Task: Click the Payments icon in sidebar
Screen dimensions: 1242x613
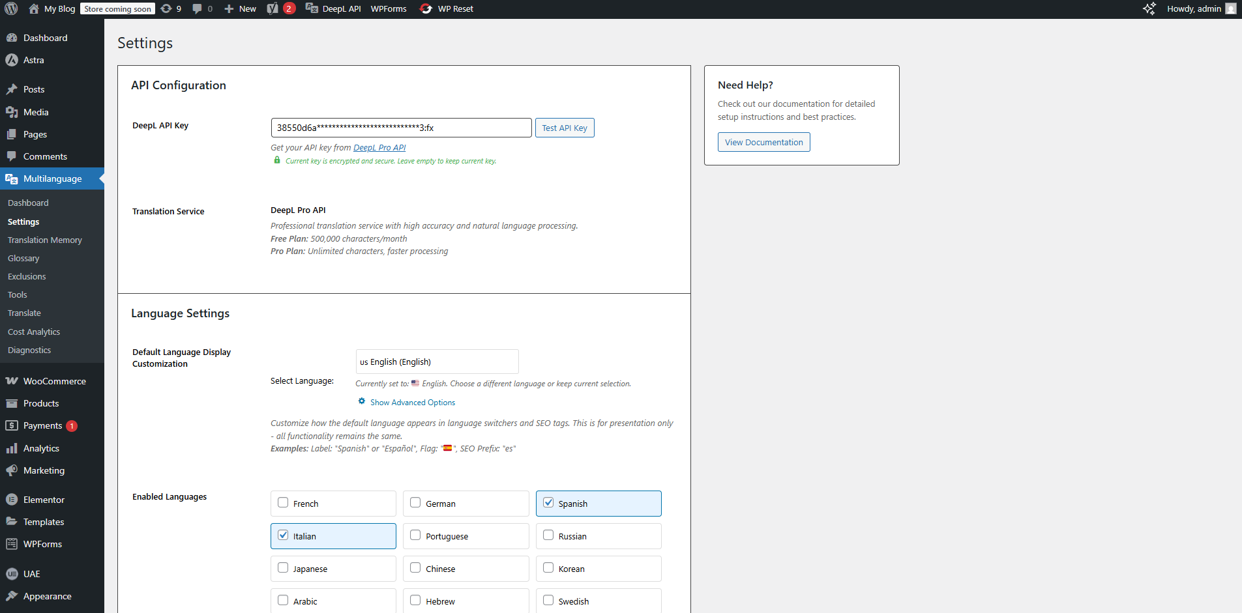Action: [x=12, y=425]
